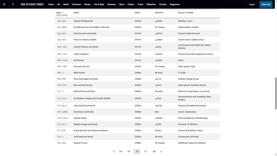Open the Puzzles section

[163, 4]
